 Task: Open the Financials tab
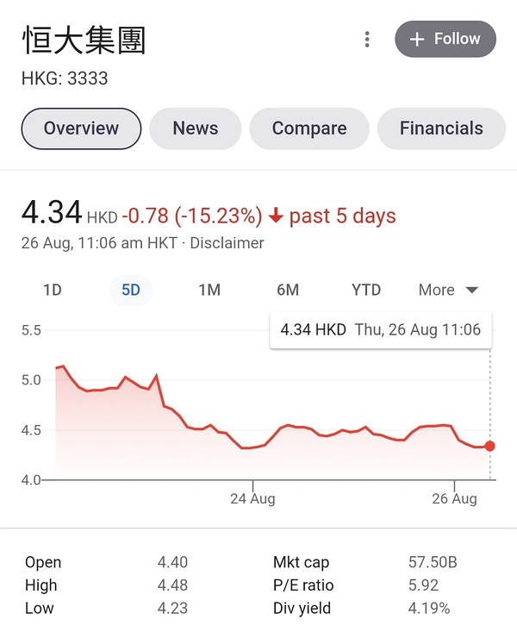click(x=441, y=128)
